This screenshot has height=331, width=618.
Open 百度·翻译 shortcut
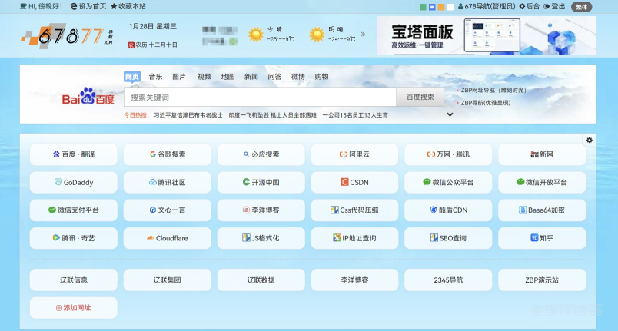tap(73, 154)
